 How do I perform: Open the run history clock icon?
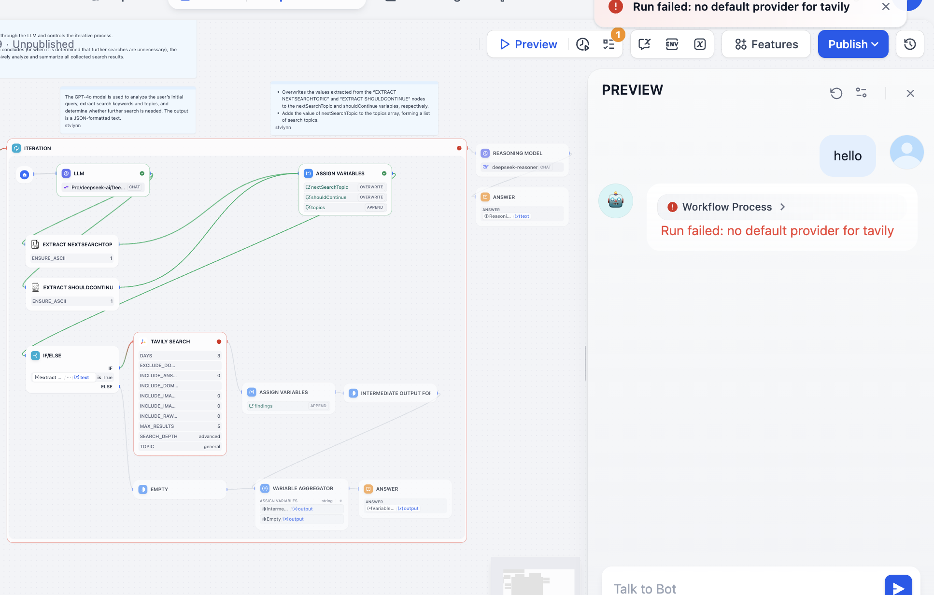[582, 44]
